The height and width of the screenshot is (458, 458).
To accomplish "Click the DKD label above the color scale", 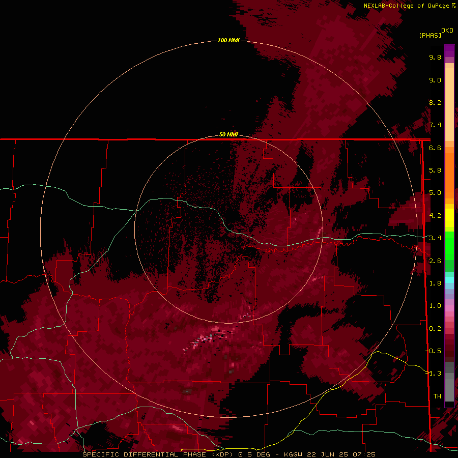I will [x=447, y=31].
